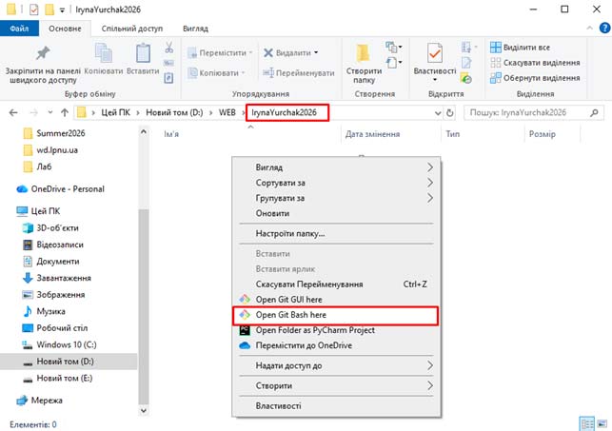
Task: Choose Настроїти папку… entry
Action: coord(336,234)
